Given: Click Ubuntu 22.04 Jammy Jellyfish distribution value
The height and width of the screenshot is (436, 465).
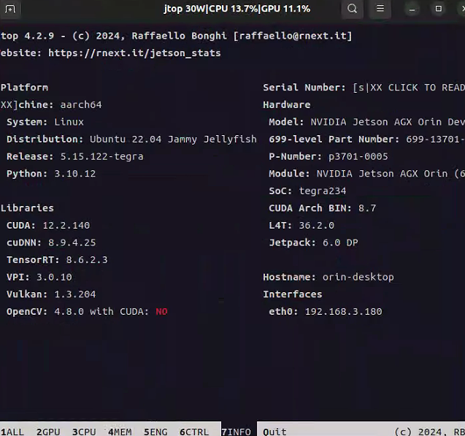Looking at the screenshot, I should click(x=173, y=139).
